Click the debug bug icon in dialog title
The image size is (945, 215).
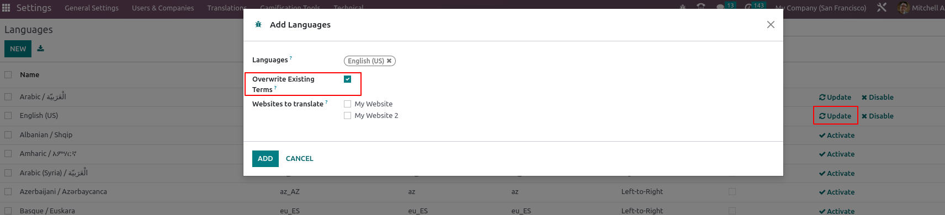[x=258, y=25]
